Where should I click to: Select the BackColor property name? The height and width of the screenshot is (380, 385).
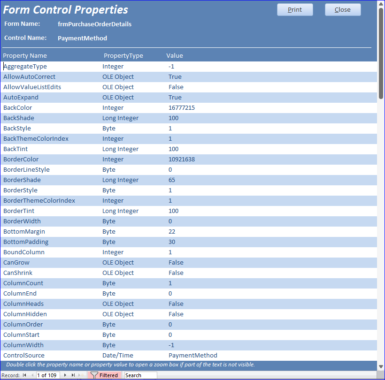tap(18, 108)
